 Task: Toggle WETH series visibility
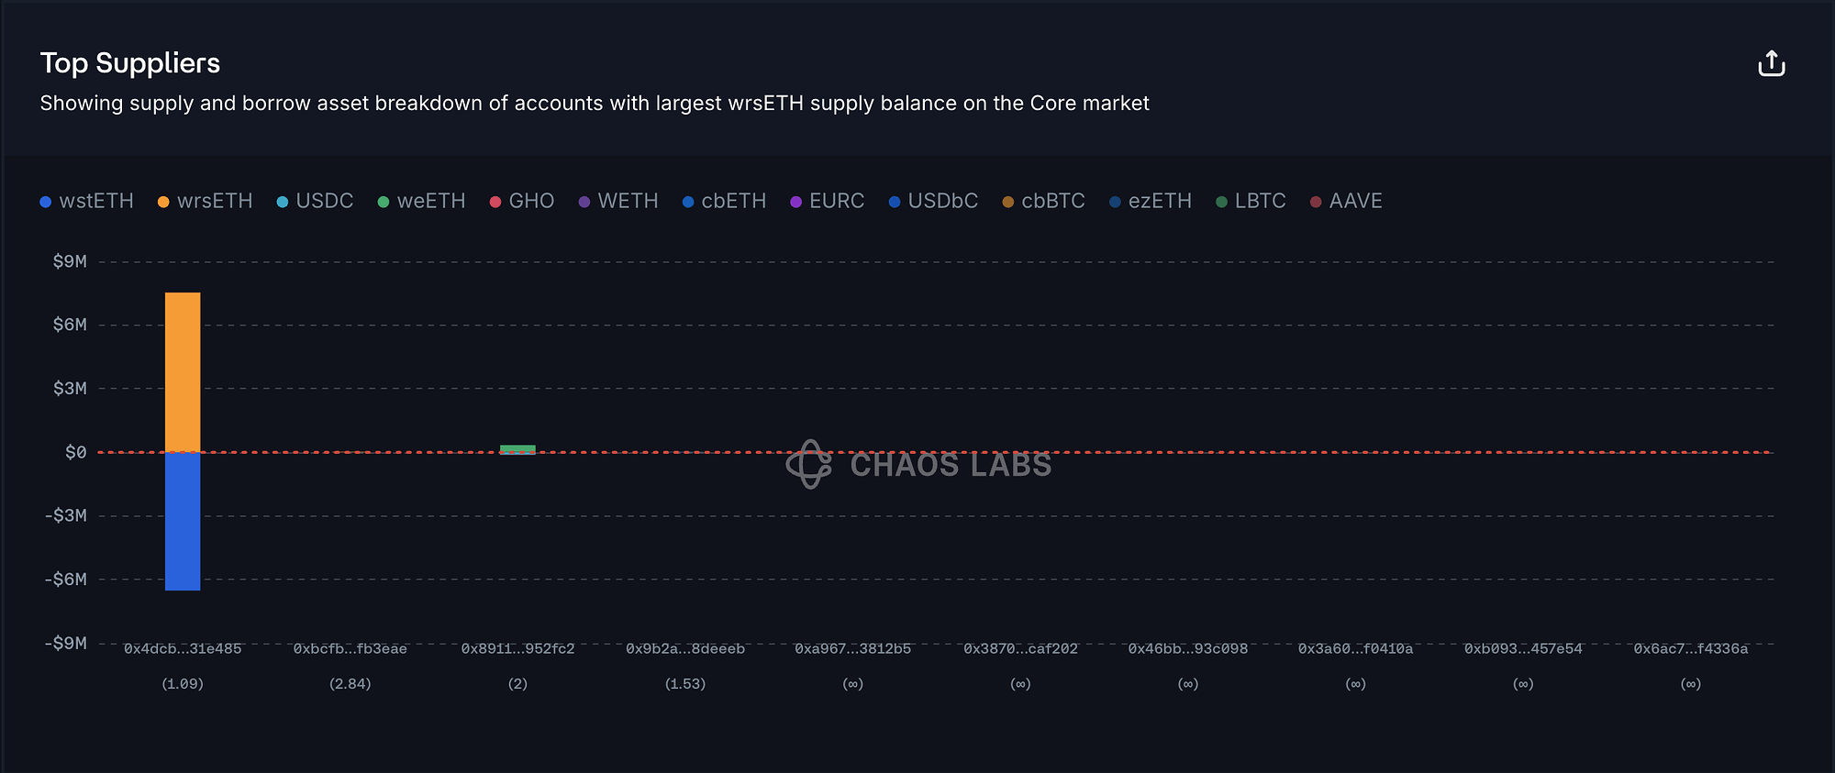pyautogui.click(x=618, y=201)
